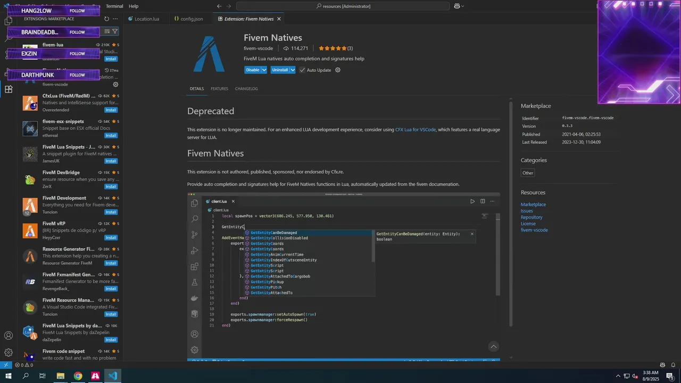Select the DETAILS tab
681x383 pixels.
(197, 88)
